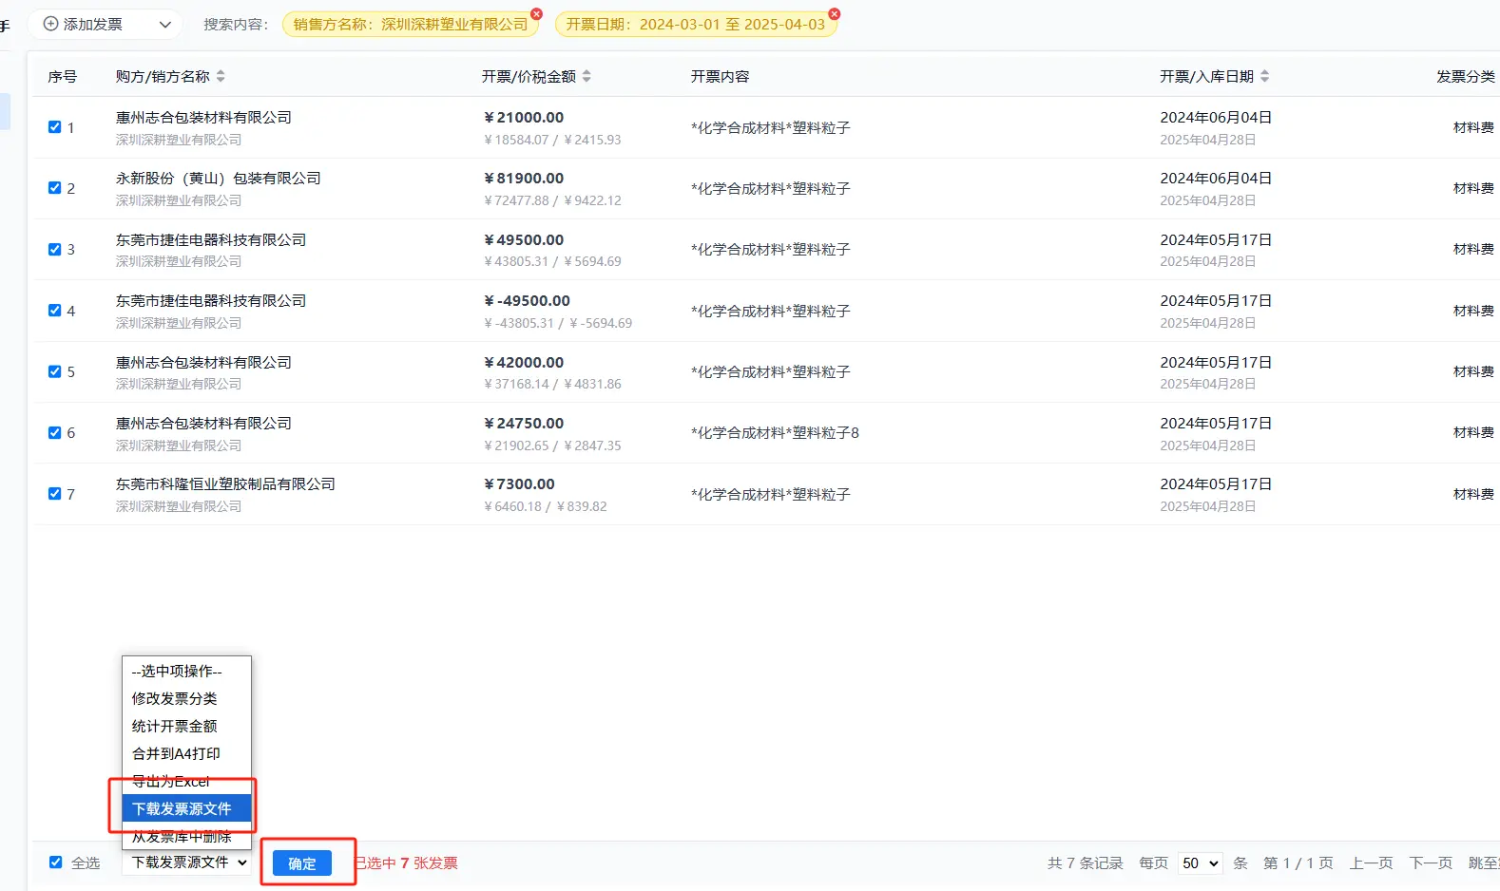Sort by 购方/销方名称 column
The width and height of the screenshot is (1500, 891).
(x=221, y=76)
